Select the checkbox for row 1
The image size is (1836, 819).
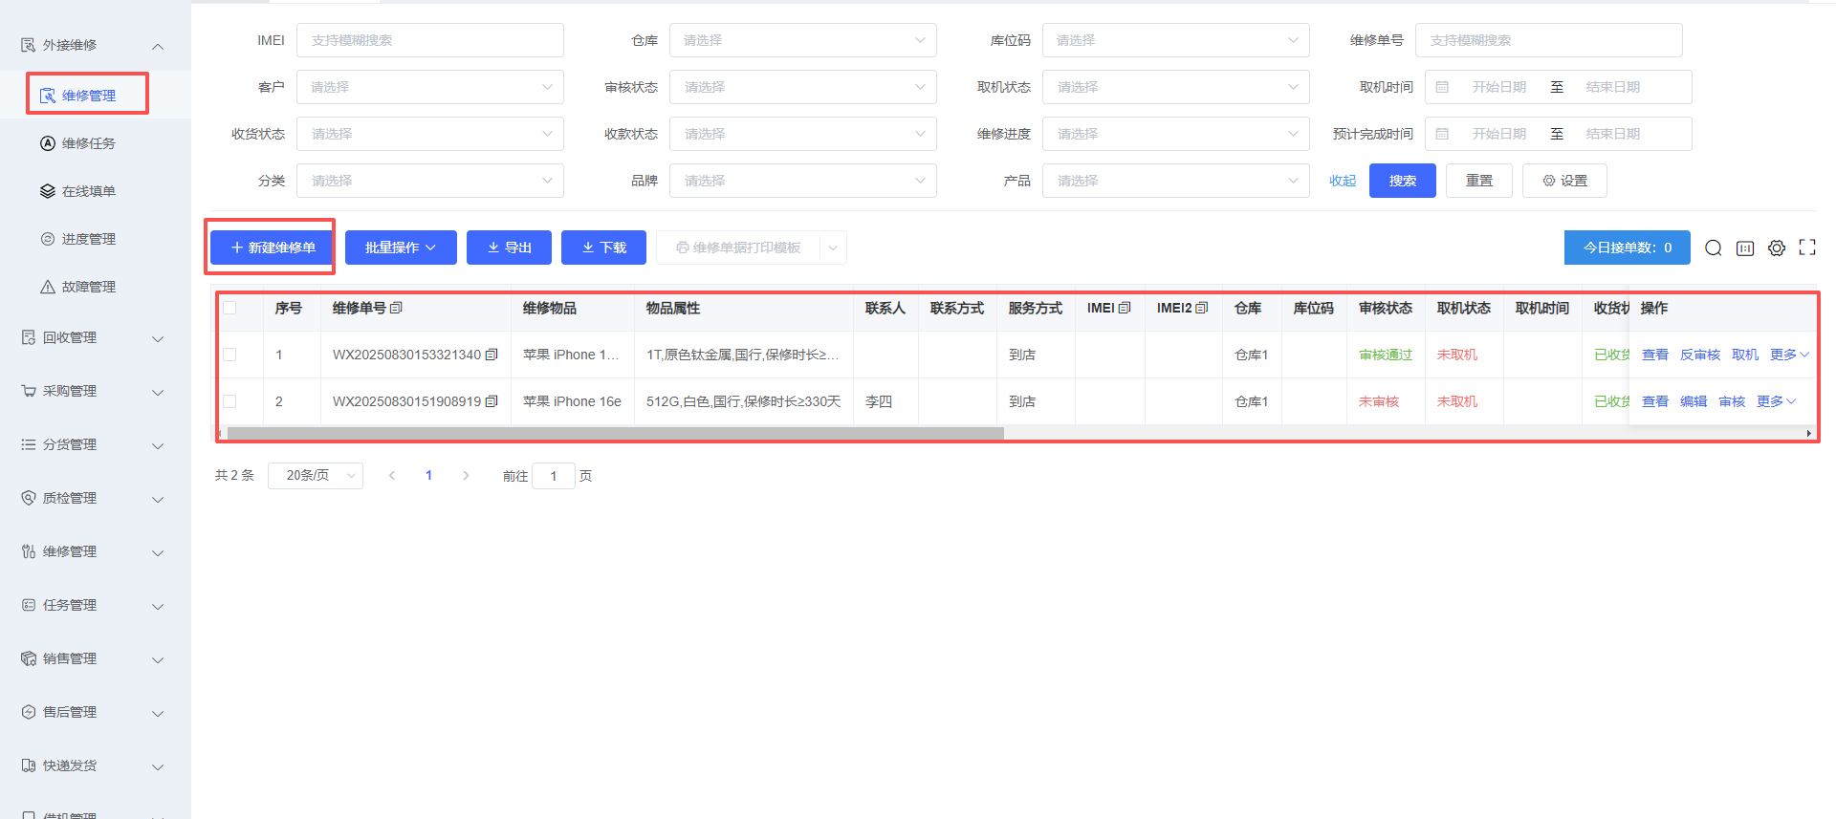229,355
